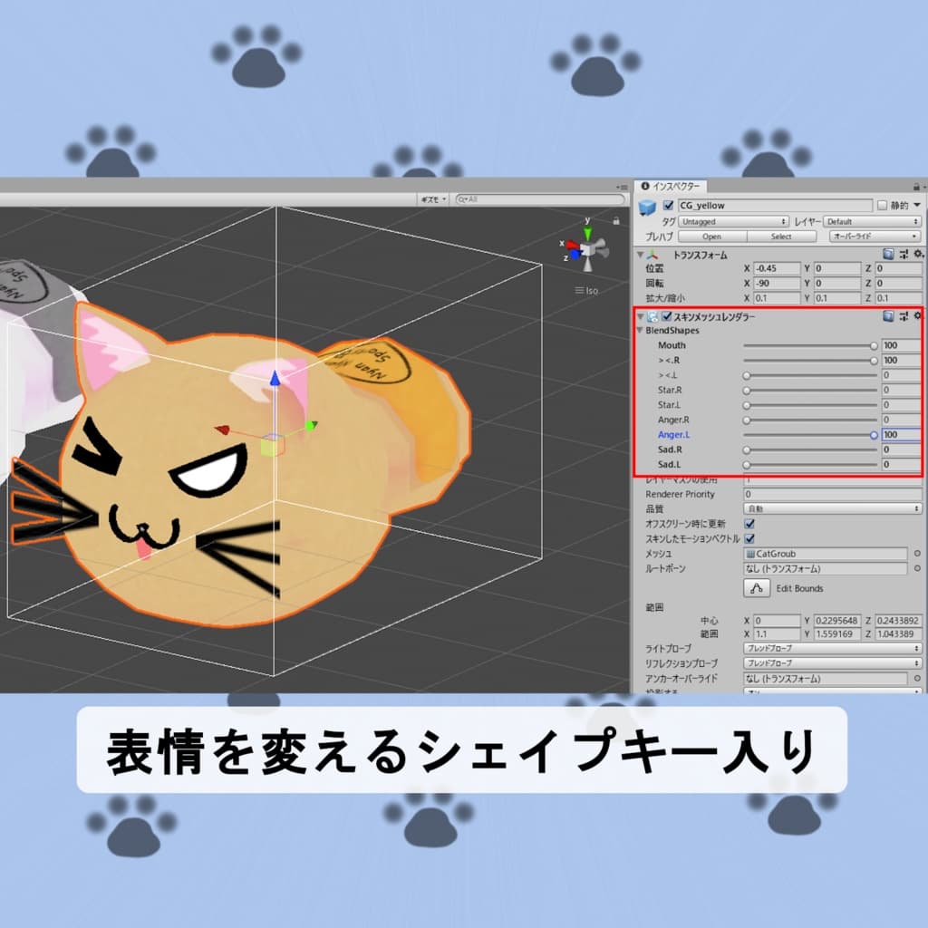Click the Transform component settings gear icon
Image resolution: width=928 pixels, height=928 pixels.
(x=918, y=254)
